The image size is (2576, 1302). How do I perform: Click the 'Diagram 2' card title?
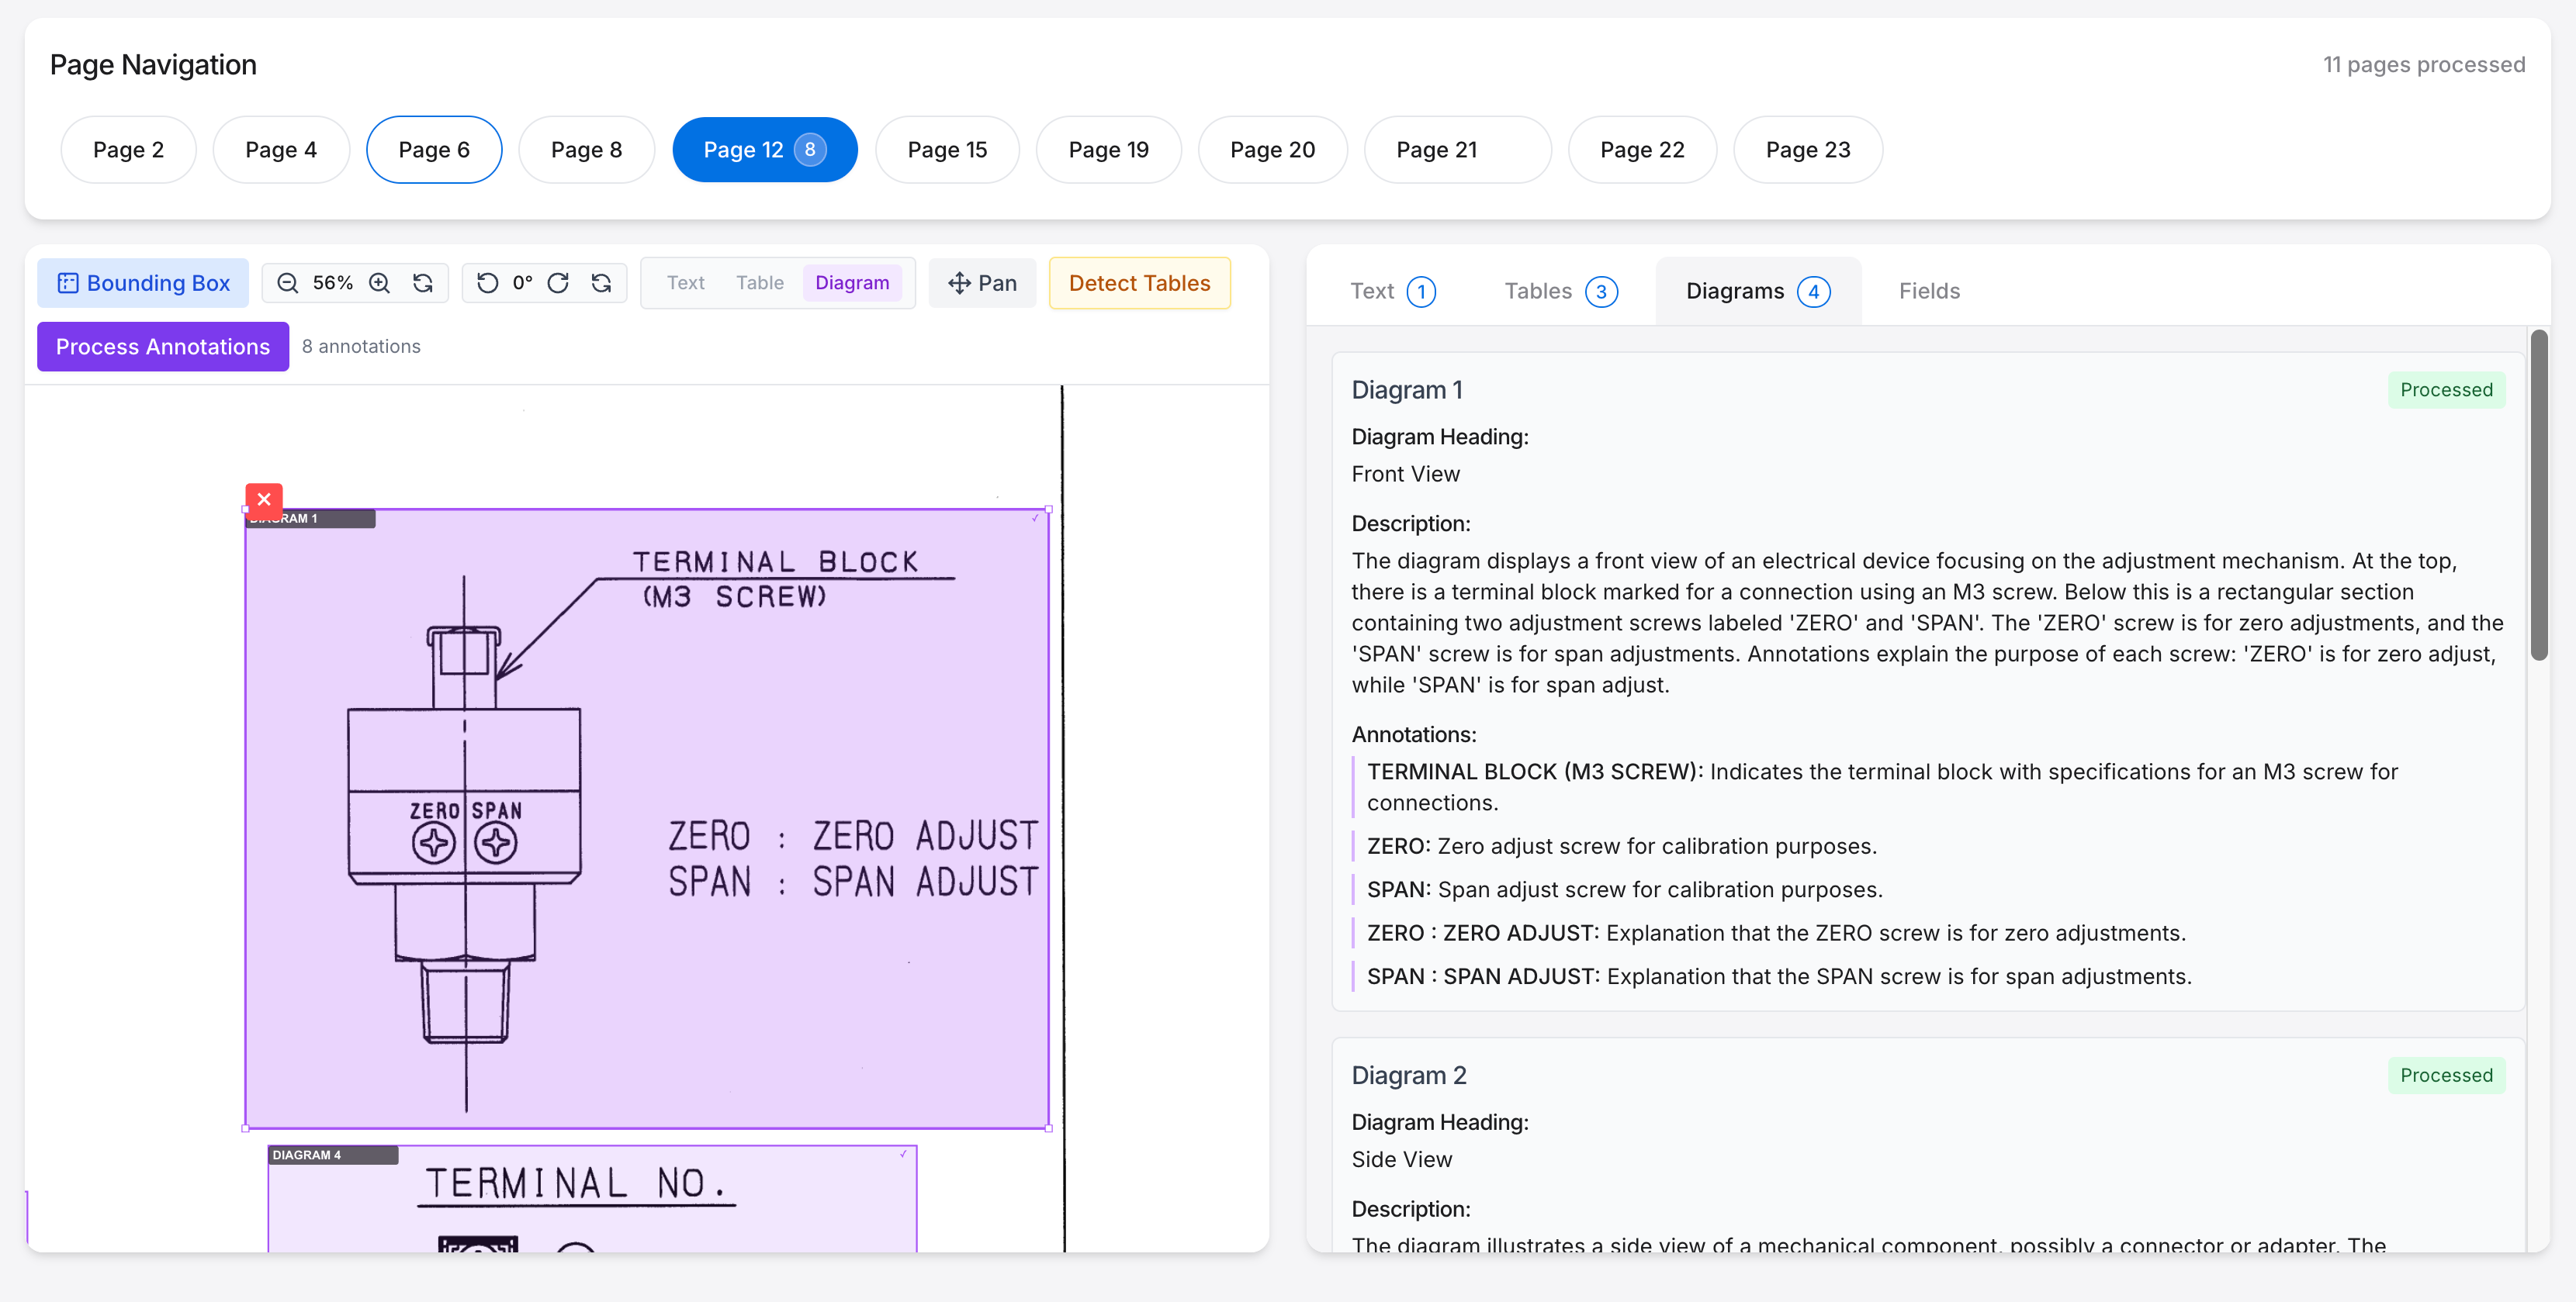[x=1409, y=1075]
